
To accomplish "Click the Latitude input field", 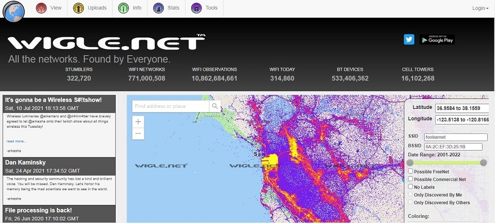I will 462,108.
